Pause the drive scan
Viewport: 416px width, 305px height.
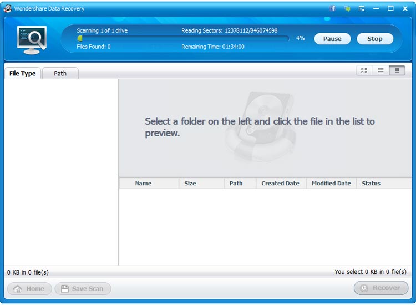click(332, 39)
